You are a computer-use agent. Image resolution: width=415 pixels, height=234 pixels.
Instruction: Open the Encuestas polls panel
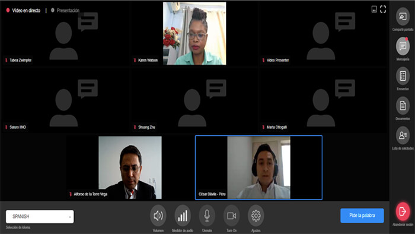click(x=403, y=76)
